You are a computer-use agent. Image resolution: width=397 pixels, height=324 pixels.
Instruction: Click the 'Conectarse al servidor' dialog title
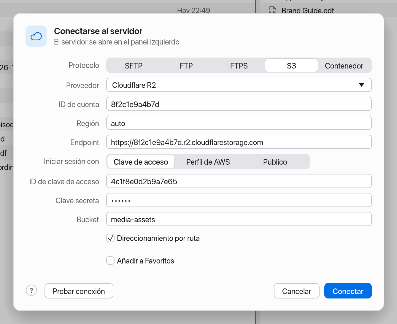point(98,31)
